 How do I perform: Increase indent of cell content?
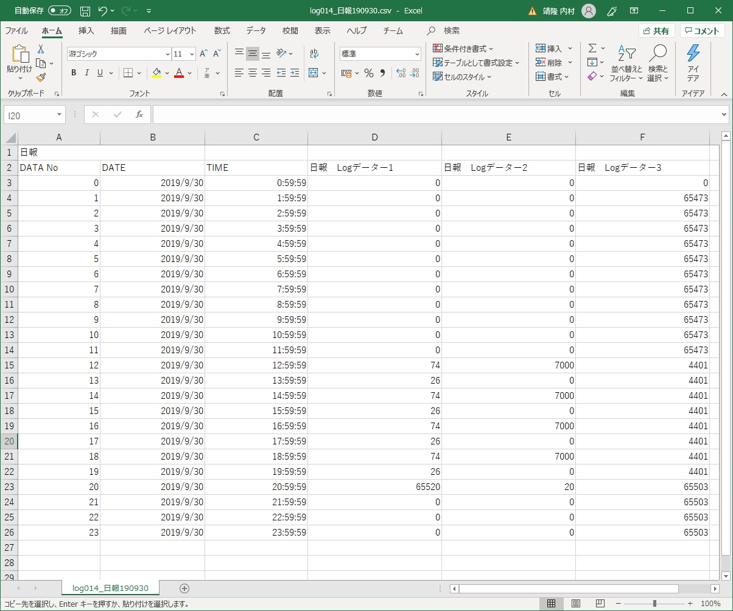click(294, 73)
